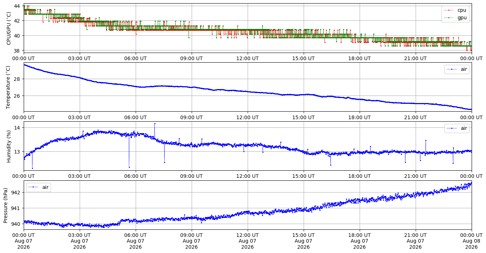
Task: Click the CPU/GPU (°C) axis label
Action: coord(9,28)
